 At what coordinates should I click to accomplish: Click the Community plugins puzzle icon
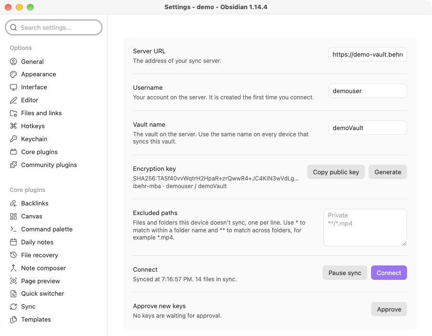(x=13, y=165)
